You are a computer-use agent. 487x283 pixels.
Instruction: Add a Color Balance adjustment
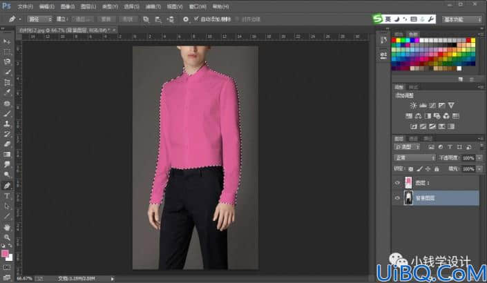coord(419,116)
